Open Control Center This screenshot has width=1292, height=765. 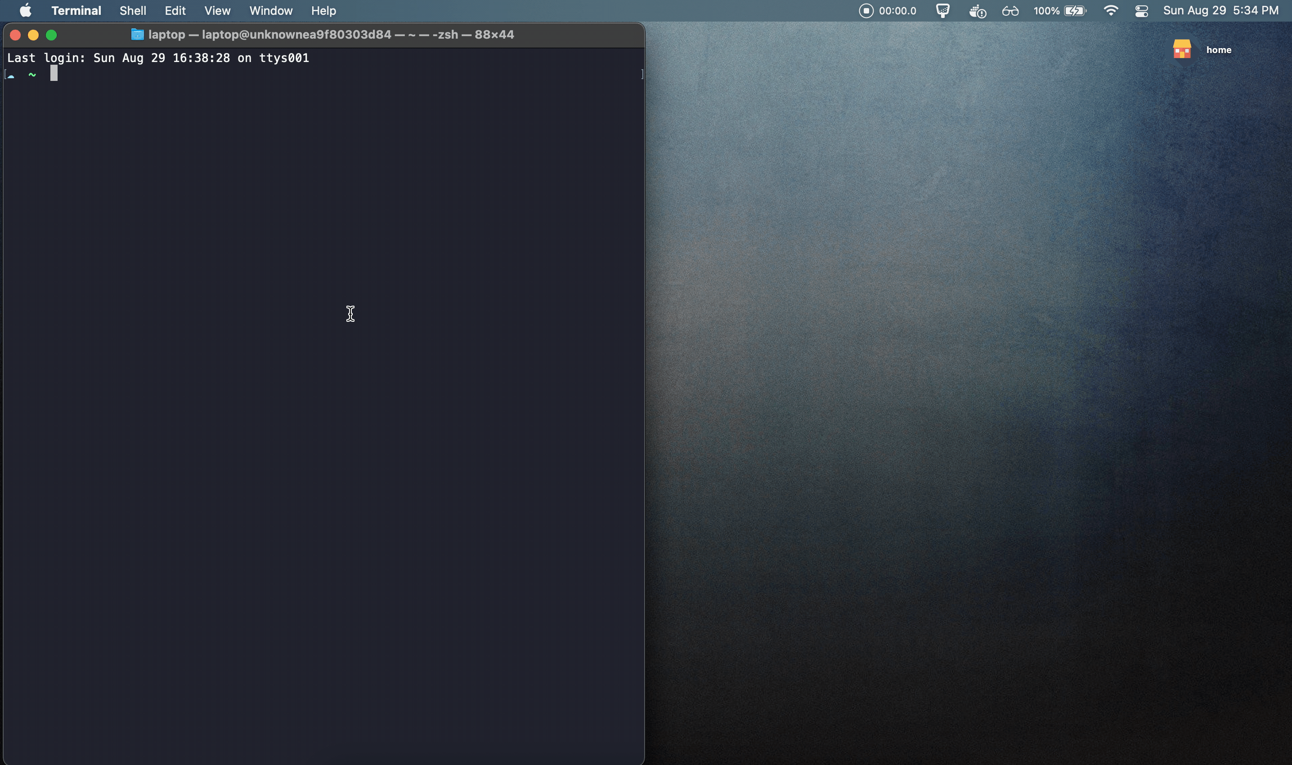coord(1141,11)
